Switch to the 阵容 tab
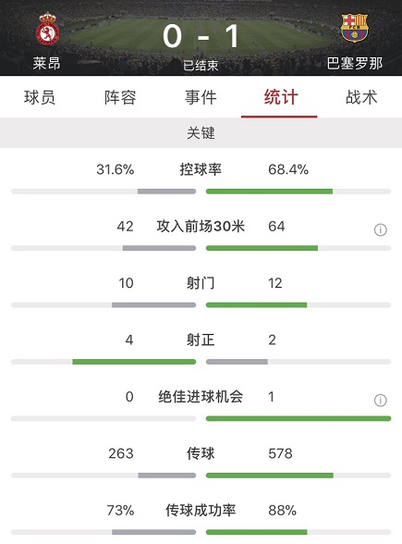 point(120,97)
